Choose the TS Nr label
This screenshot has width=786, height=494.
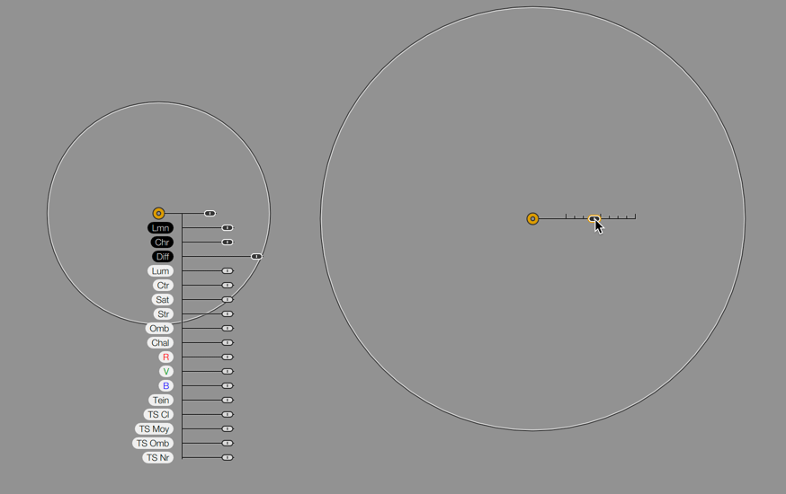[x=158, y=457]
